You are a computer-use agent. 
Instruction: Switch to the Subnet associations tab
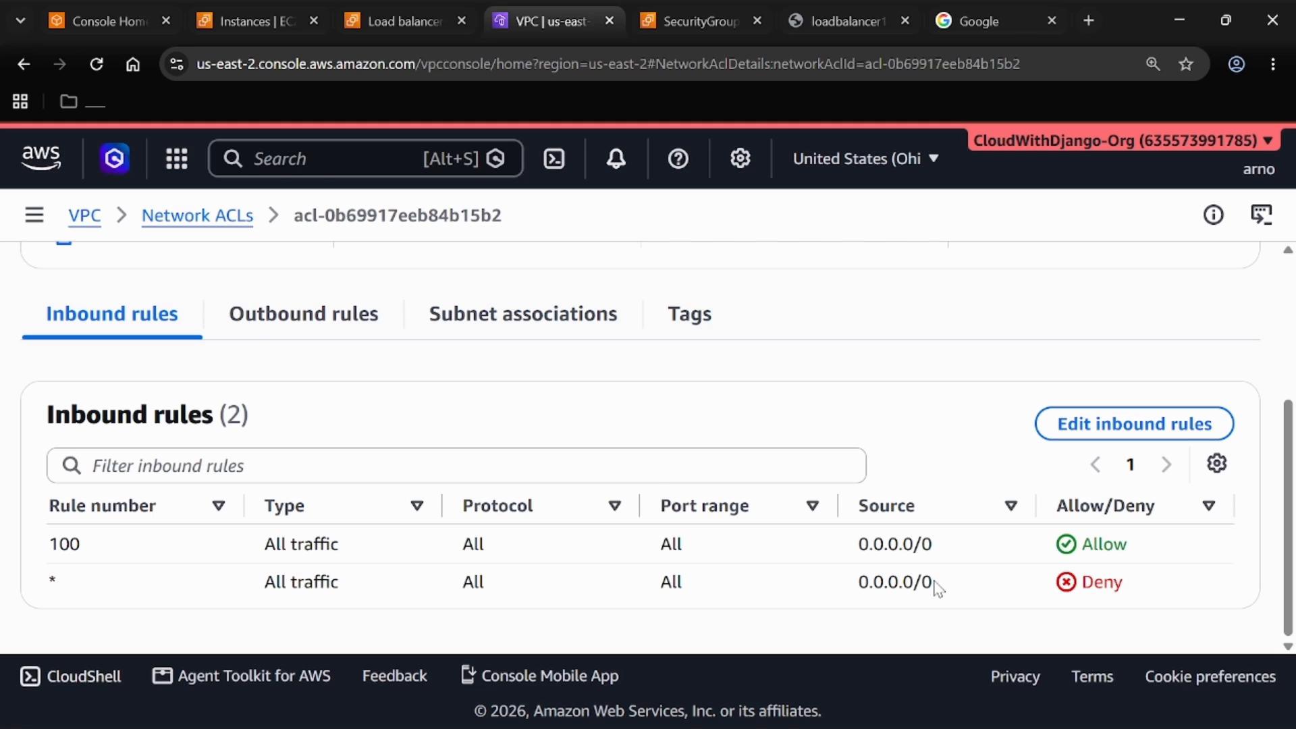523,314
